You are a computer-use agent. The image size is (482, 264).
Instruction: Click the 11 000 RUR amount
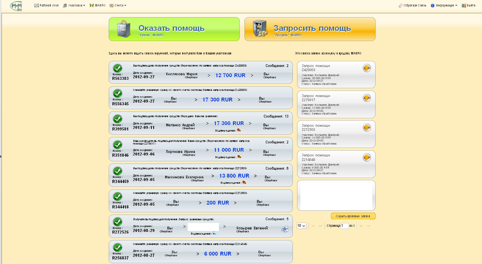[x=229, y=150]
